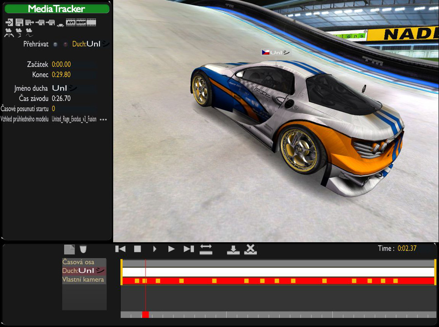Edit the Začátek time 0:00.00
Image resolution: width=439 pixels, height=327 pixels.
(x=61, y=64)
